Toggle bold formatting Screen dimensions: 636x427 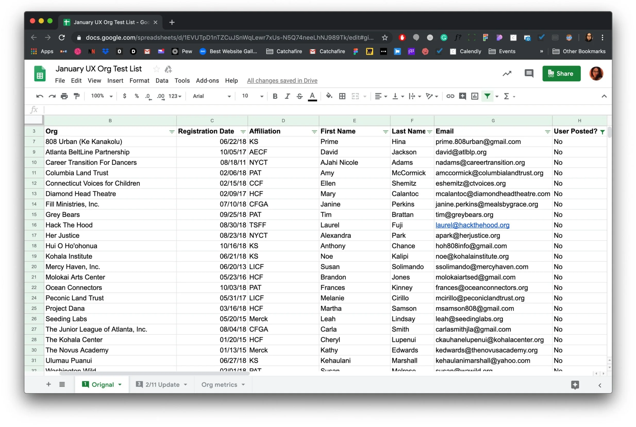(275, 96)
